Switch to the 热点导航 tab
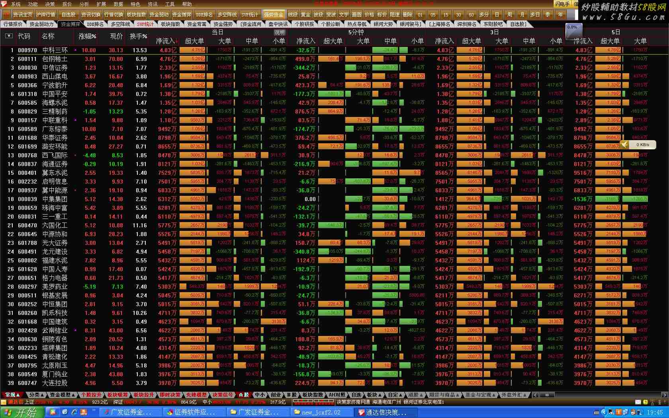 tap(357, 24)
